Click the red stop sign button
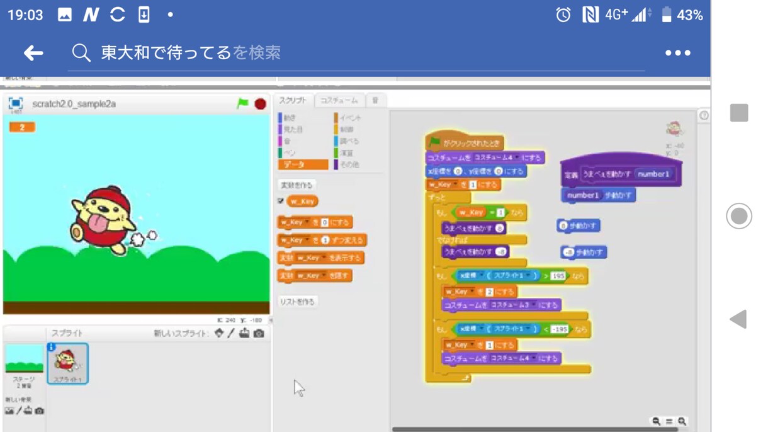The image size is (768, 432). [x=260, y=104]
